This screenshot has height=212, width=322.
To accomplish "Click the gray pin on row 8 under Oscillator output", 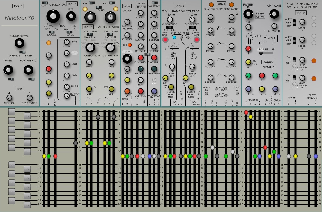I will tap(75, 143).
